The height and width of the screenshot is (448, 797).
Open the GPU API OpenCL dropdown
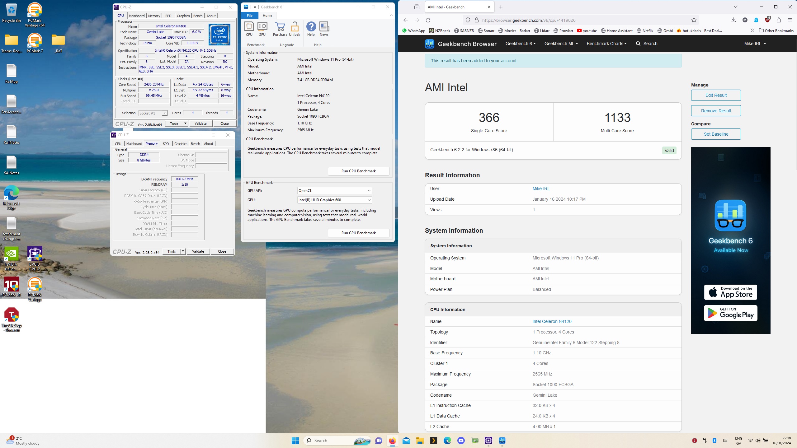[334, 191]
